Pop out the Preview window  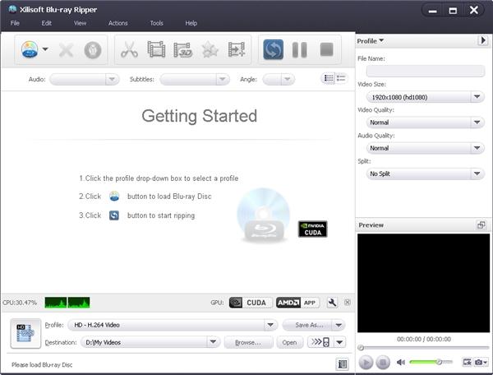481,225
